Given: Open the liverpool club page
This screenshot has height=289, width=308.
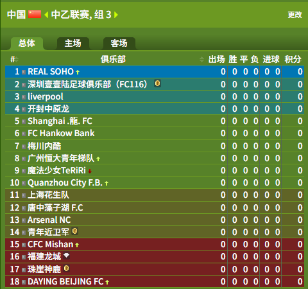Looking at the screenshot, I should 46,96.
